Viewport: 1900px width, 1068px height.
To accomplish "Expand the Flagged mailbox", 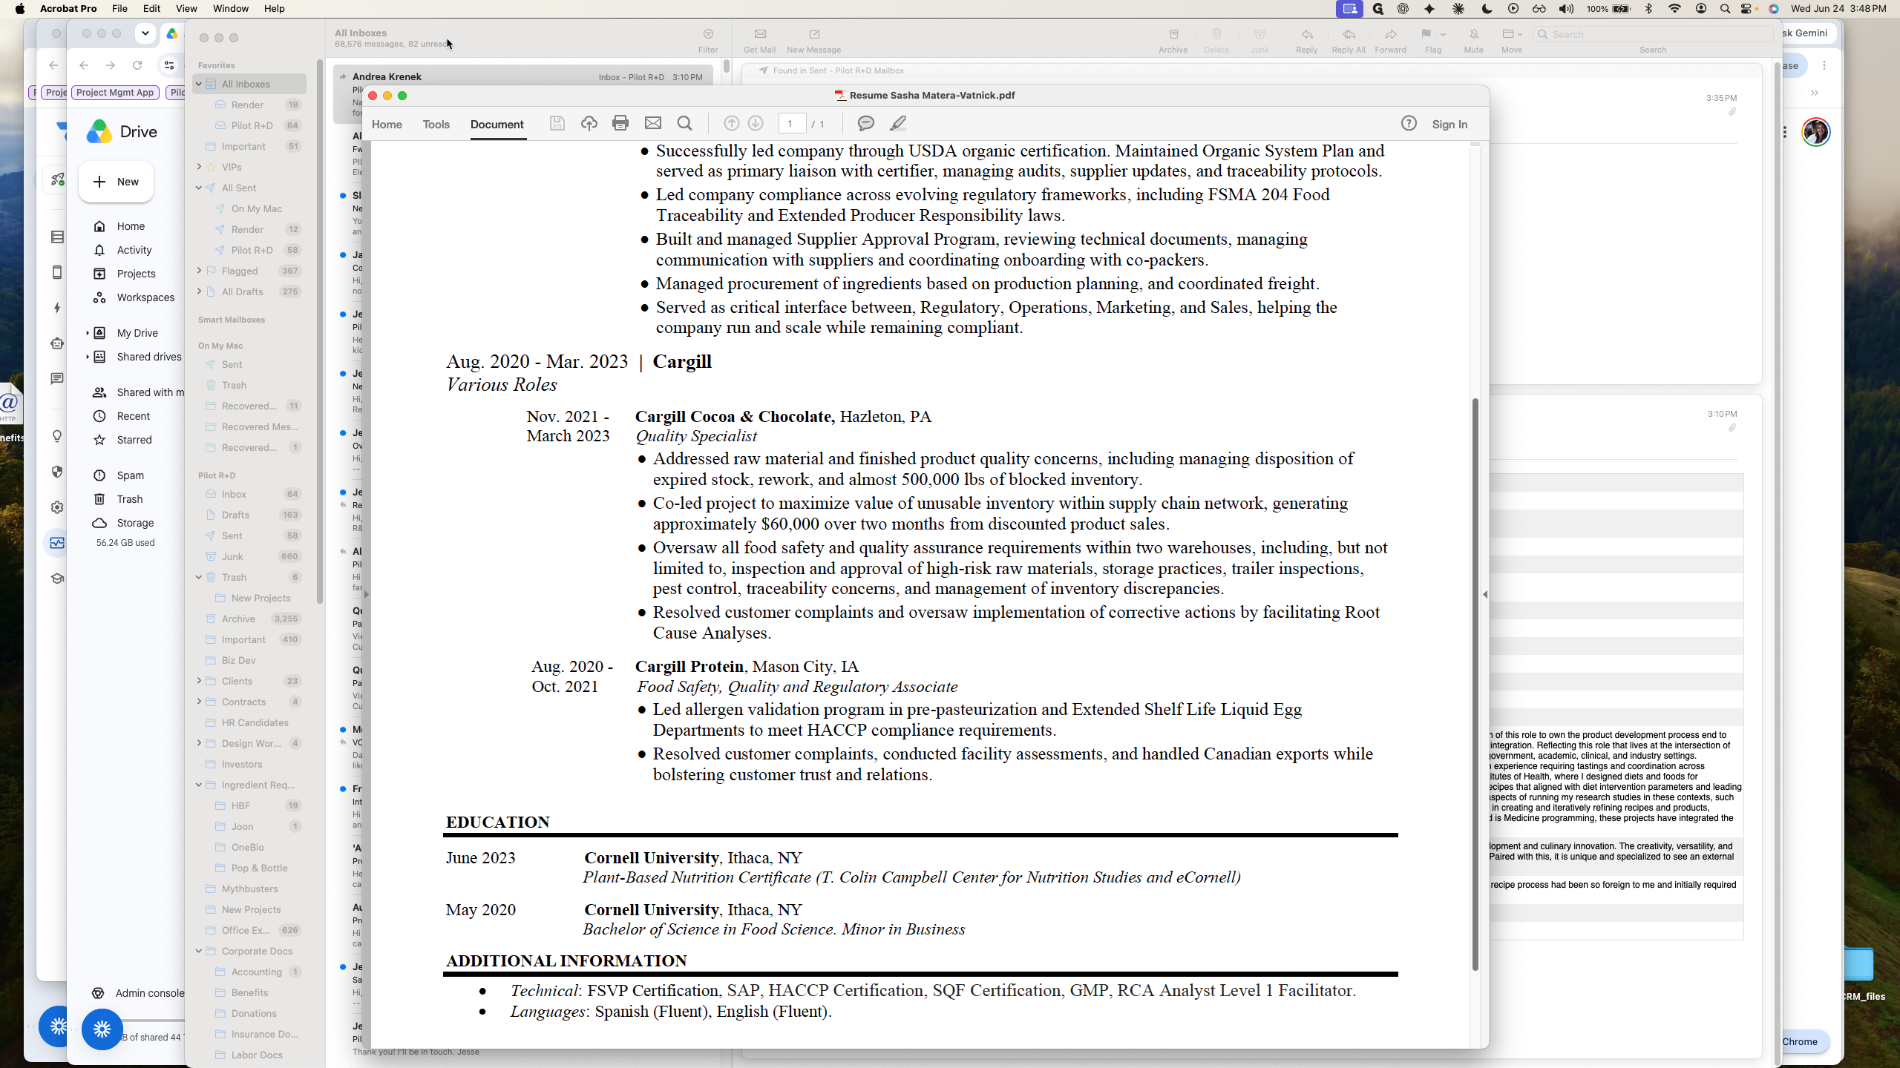I will (199, 271).
